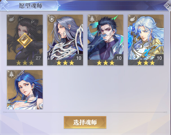Click the wing class icon on white-haired card
The width and height of the screenshot is (171, 135).
(x=132, y=19)
